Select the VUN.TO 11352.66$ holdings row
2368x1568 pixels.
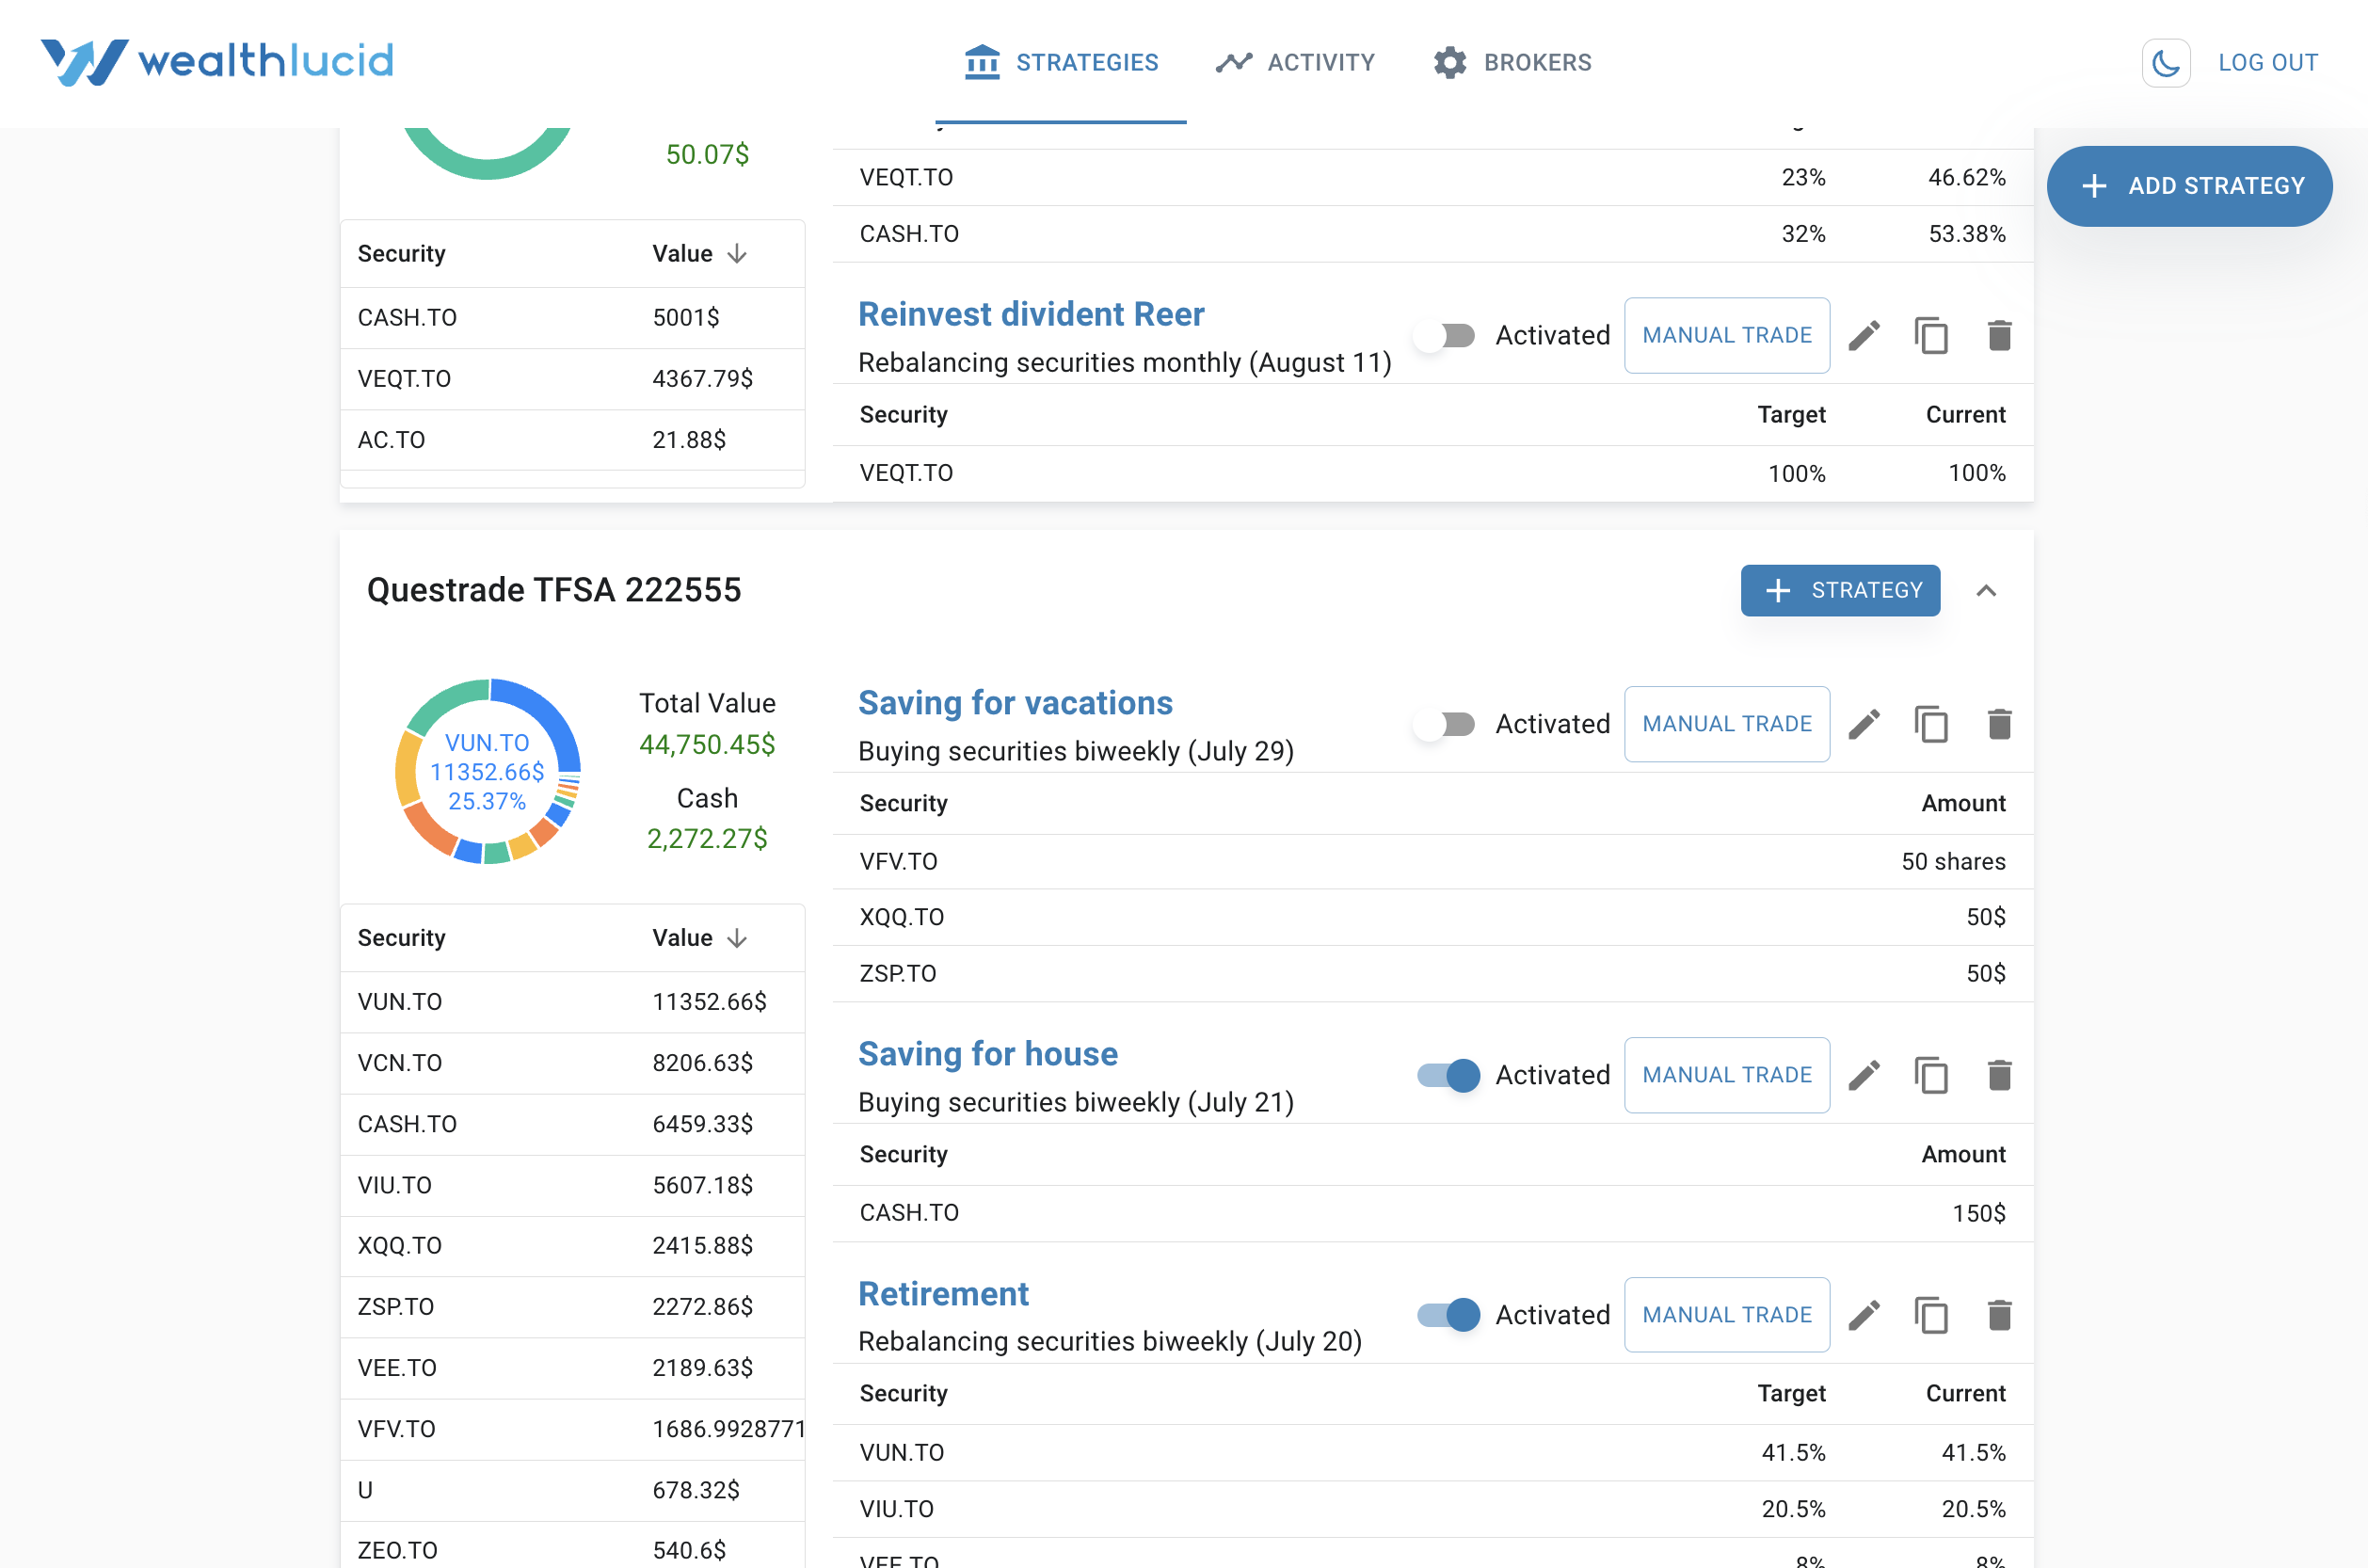pos(573,1002)
